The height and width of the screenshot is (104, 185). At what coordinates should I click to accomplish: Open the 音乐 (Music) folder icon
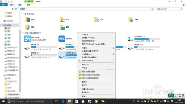click(28, 27)
